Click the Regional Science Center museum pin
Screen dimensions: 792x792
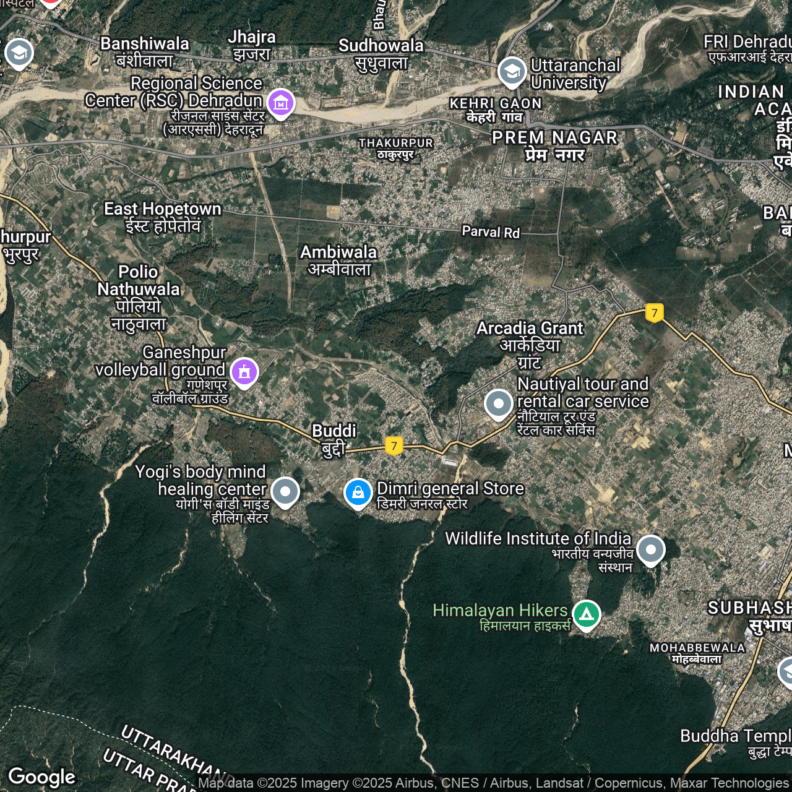(x=281, y=103)
